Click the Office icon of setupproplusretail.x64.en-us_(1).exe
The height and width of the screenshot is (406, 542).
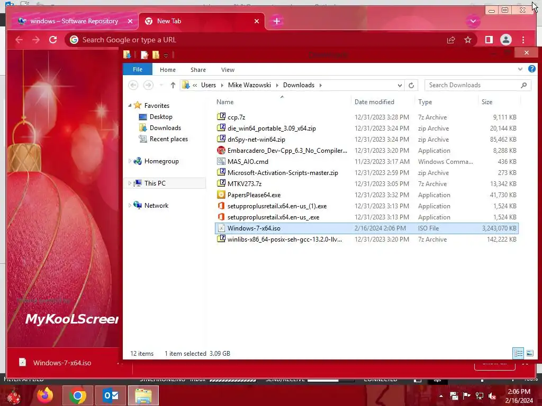(x=221, y=206)
